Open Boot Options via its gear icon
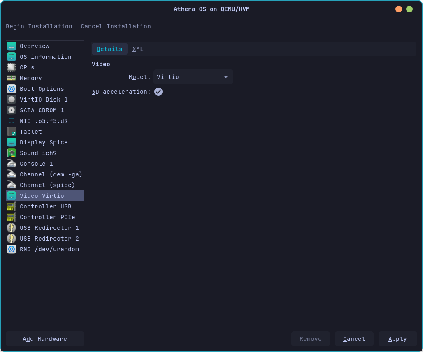The width and height of the screenshot is (423, 352). [x=12, y=89]
